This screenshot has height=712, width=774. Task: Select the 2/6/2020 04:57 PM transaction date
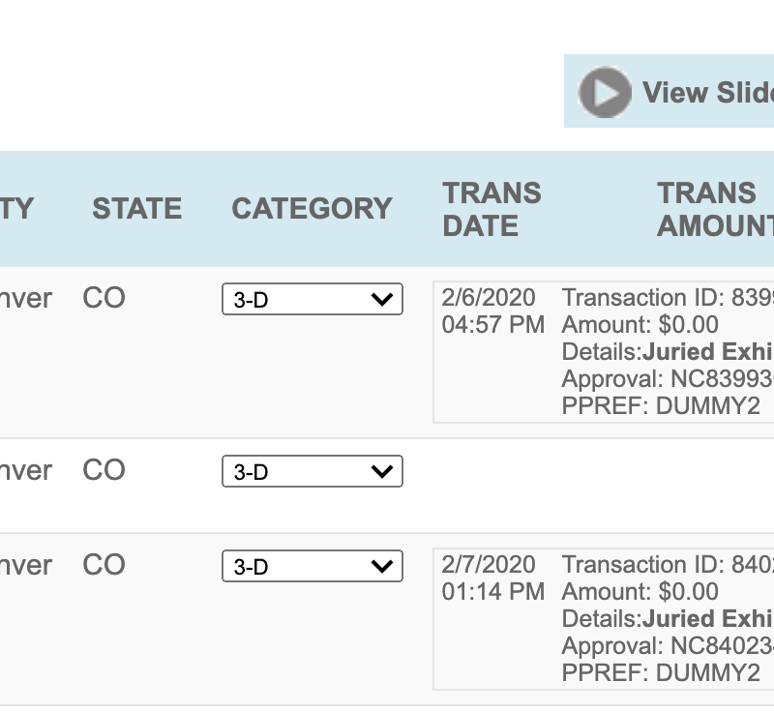pos(493,311)
